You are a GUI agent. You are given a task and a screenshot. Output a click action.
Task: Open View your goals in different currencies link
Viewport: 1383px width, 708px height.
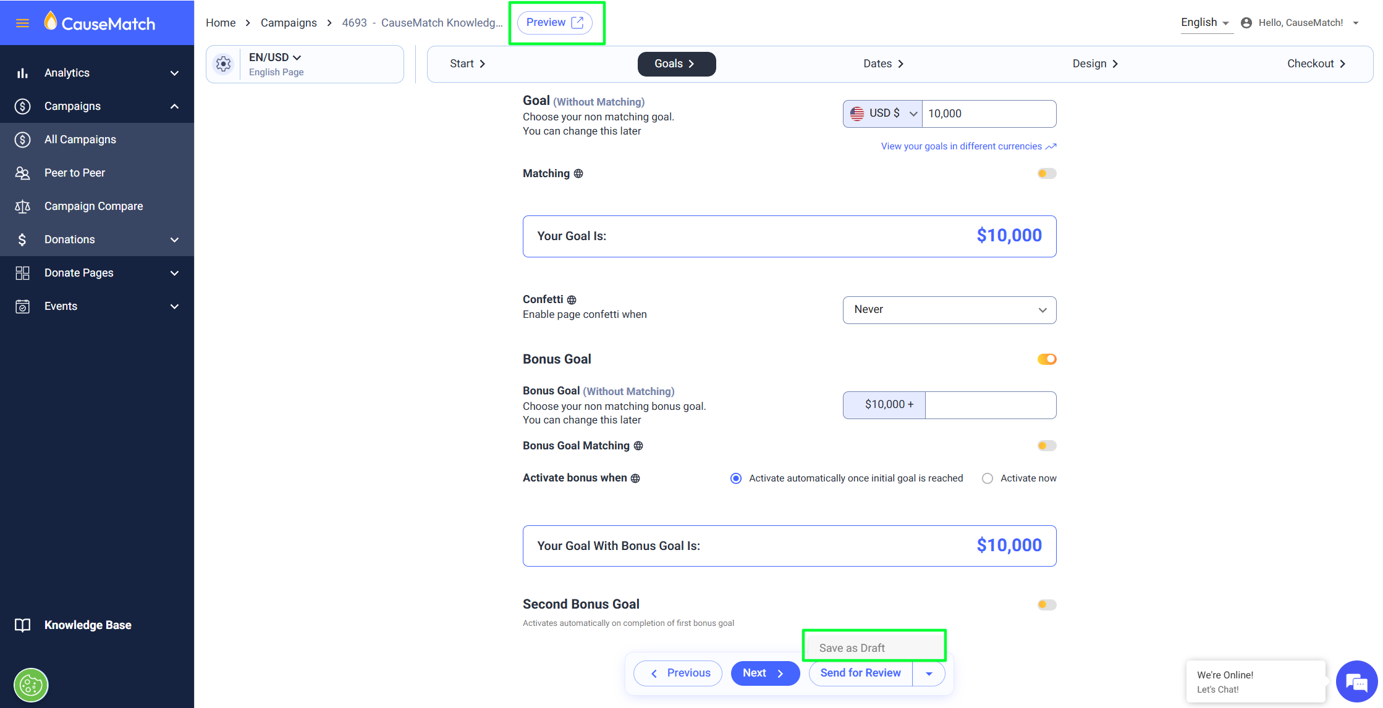tap(968, 146)
